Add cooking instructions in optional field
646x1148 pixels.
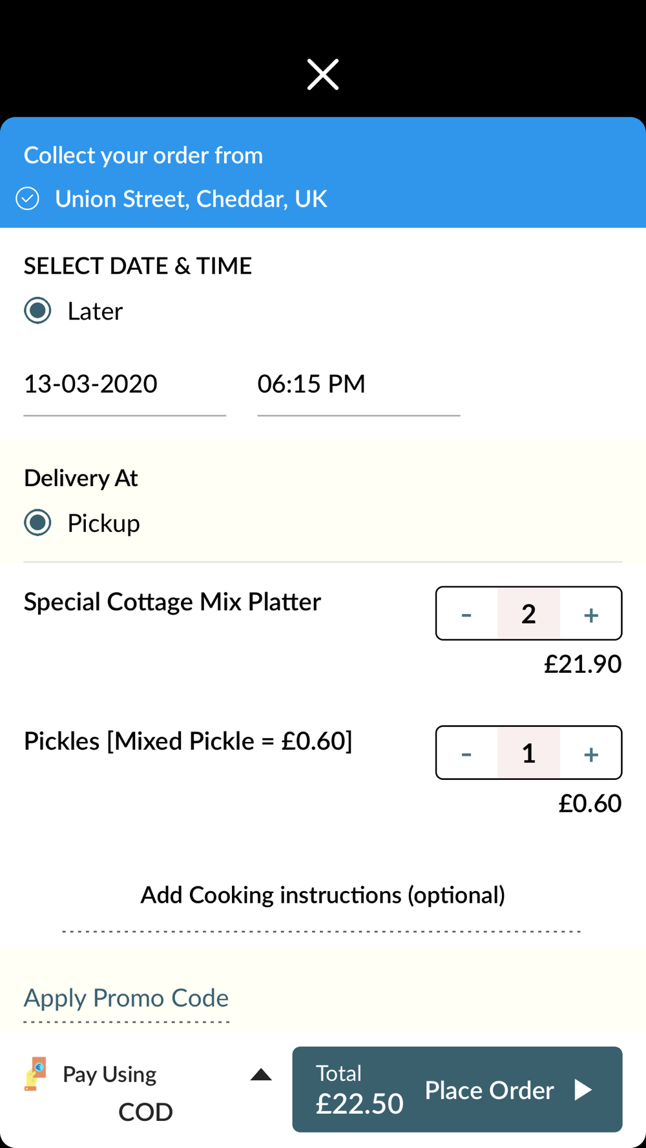[x=322, y=896]
